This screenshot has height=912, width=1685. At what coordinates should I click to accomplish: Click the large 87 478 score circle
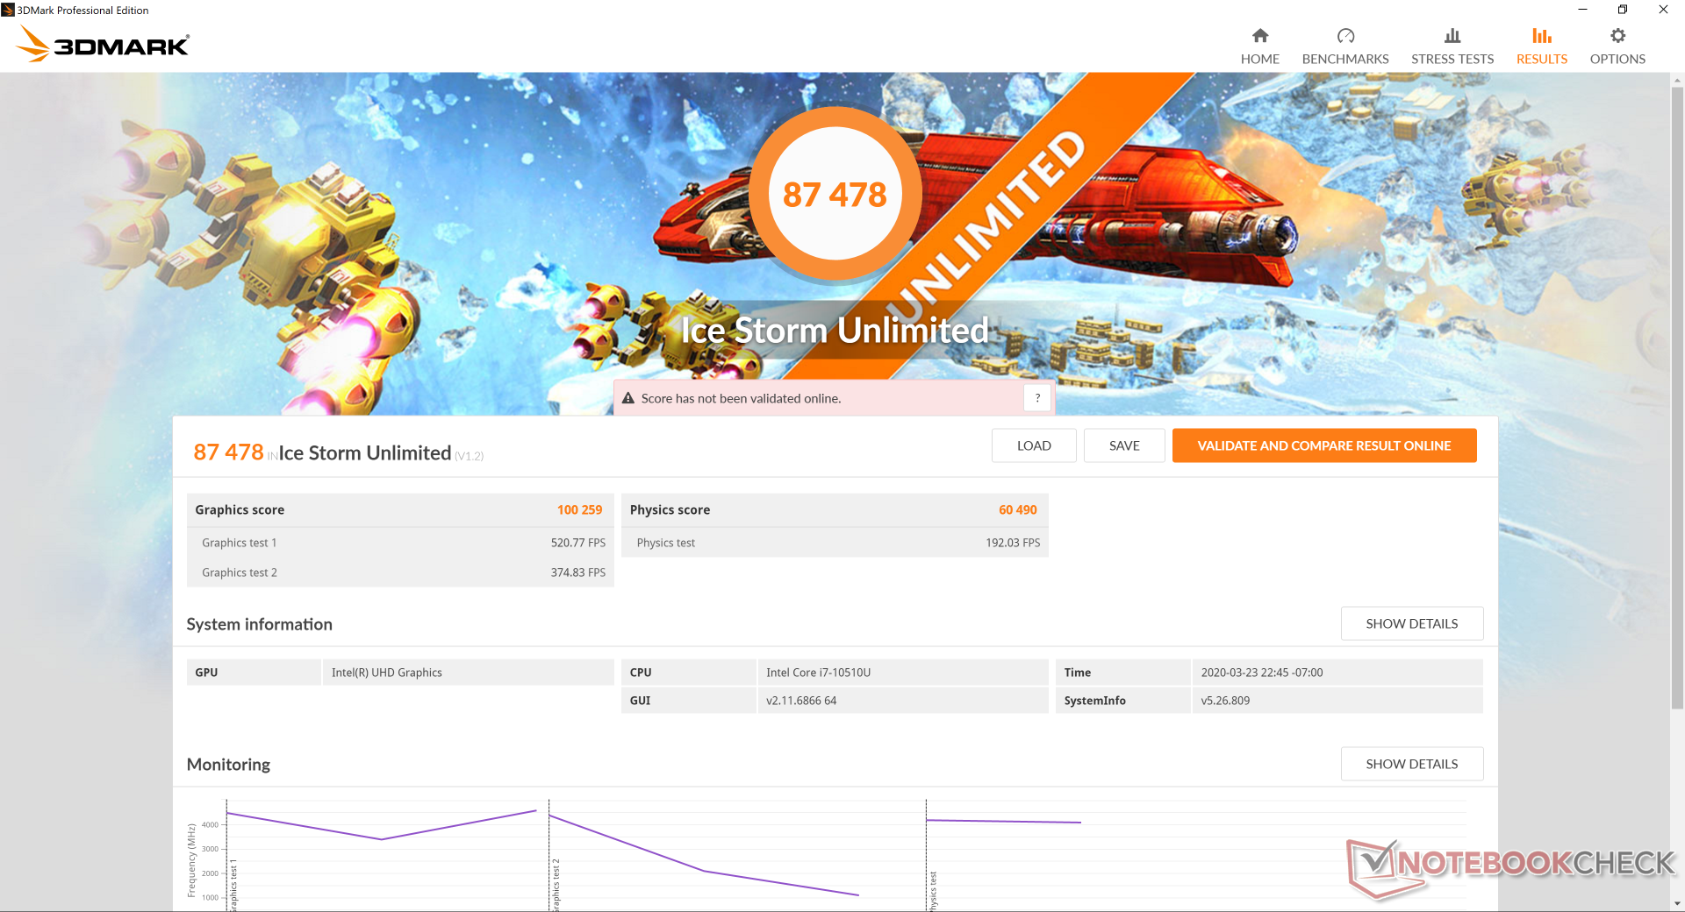click(835, 194)
